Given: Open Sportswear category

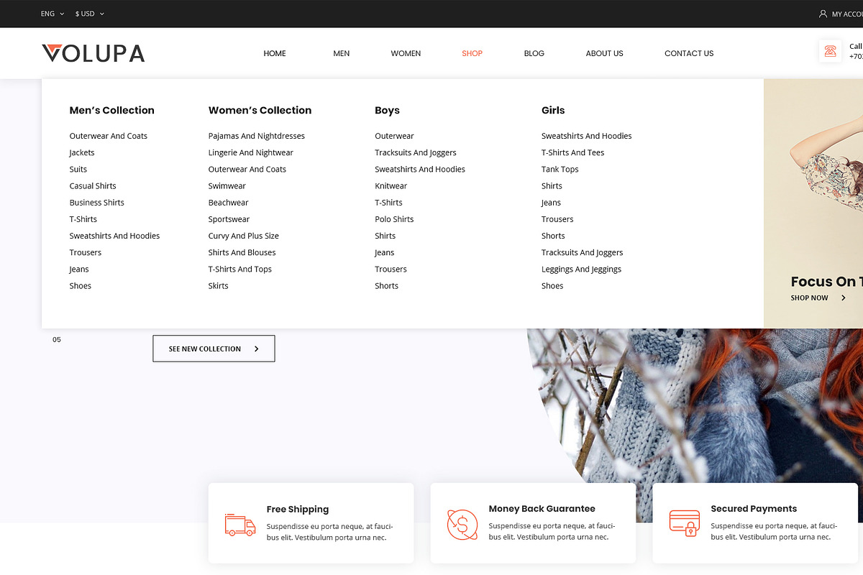Looking at the screenshot, I should [x=229, y=219].
